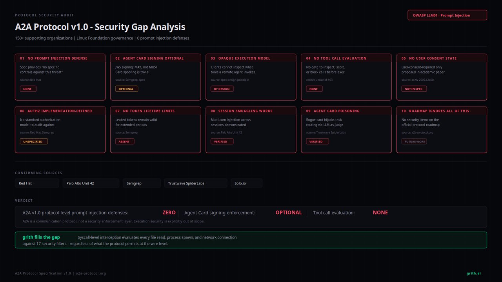Image resolution: width=502 pixels, height=282 pixels.
Task: Click the NOT IN SPEC badge on User Consent card
Action: click(x=414, y=89)
